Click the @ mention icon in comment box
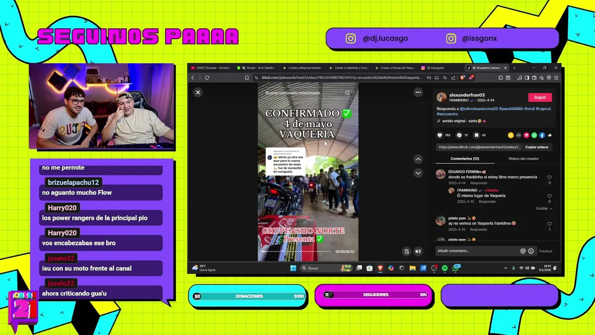Image resolution: width=595 pixels, height=335 pixels. [x=523, y=251]
